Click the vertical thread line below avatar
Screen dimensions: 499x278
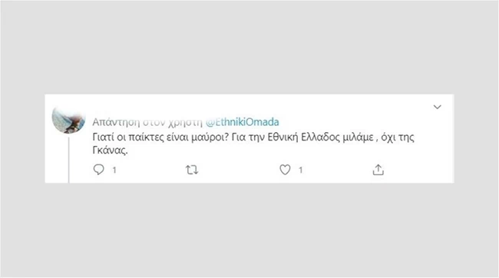69,161
